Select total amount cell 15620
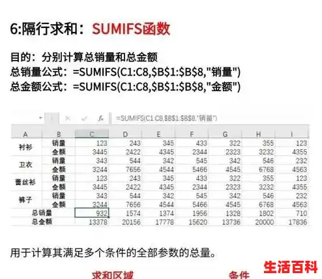322x279 pixels. [x=192, y=222]
